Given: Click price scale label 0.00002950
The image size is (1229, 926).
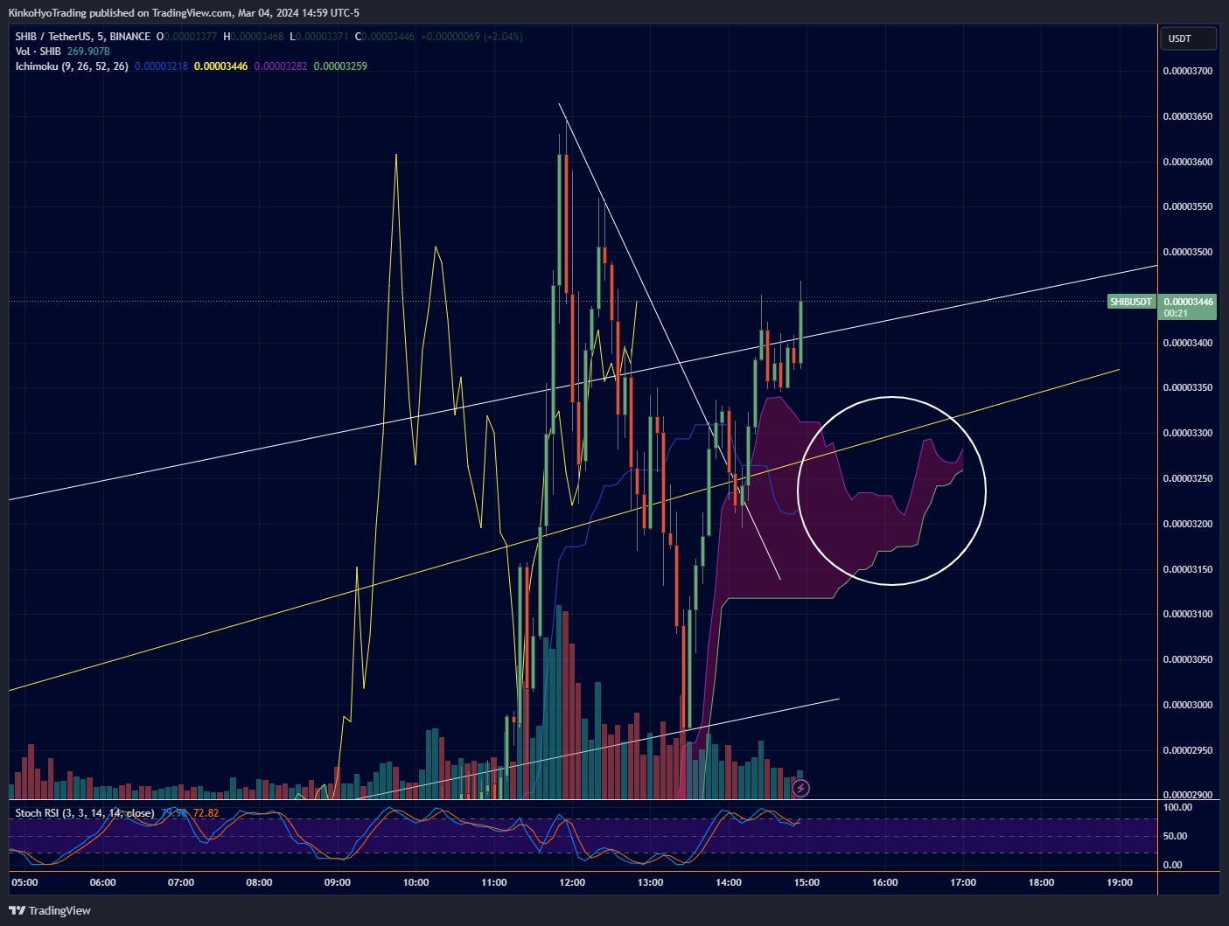Looking at the screenshot, I should tap(1188, 750).
